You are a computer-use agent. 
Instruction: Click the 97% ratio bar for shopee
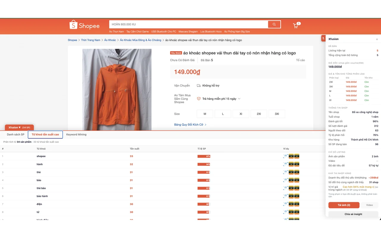click(x=204, y=156)
